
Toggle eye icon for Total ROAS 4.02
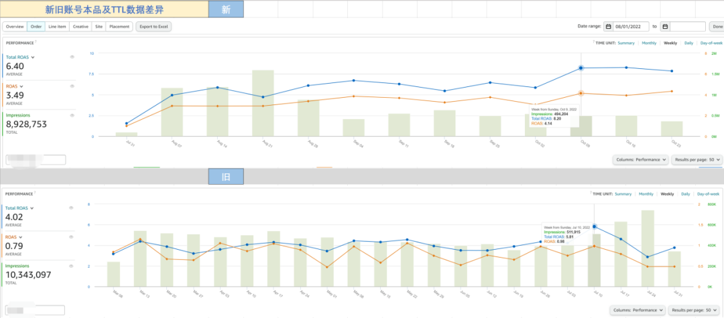click(x=72, y=208)
